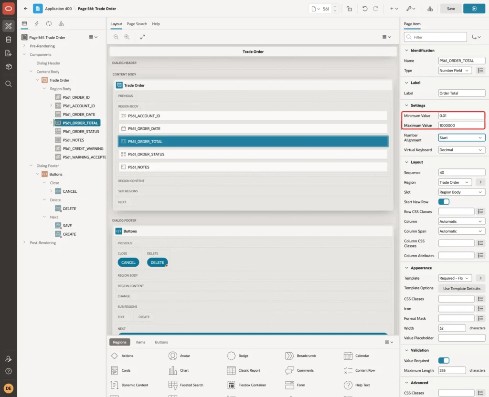
Task: Expand the Post-Rendering tree node
Action: 24,242
